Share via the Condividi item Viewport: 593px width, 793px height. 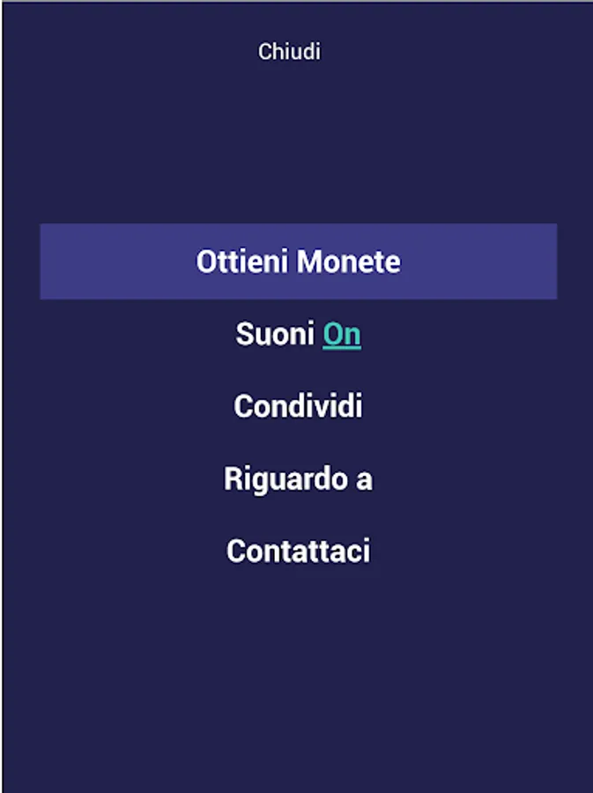click(298, 406)
